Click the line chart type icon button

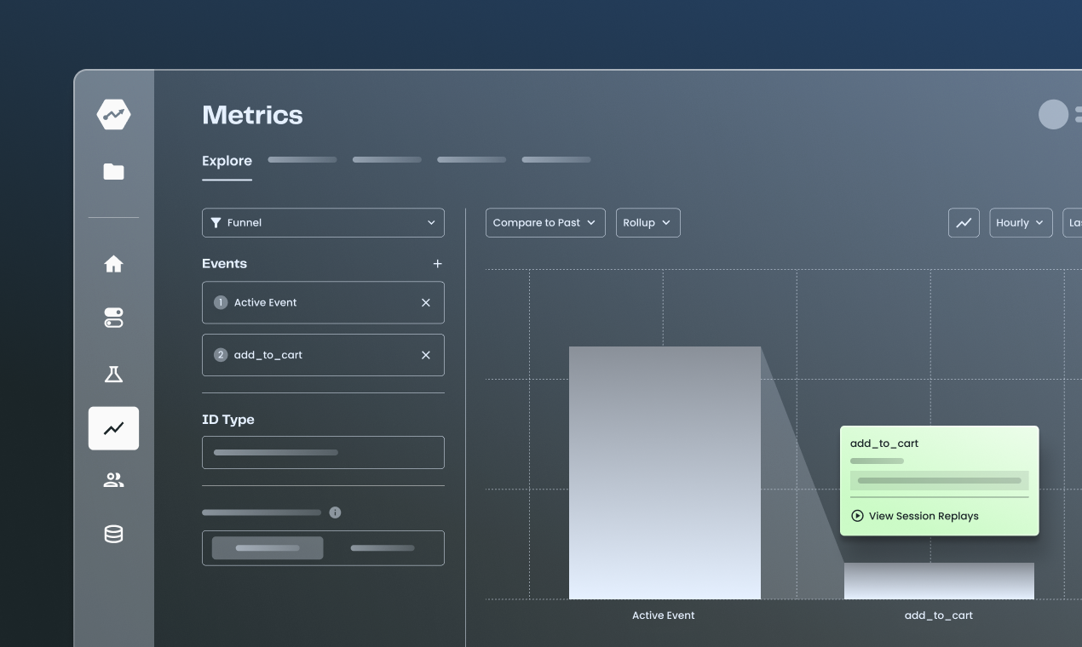pos(964,222)
